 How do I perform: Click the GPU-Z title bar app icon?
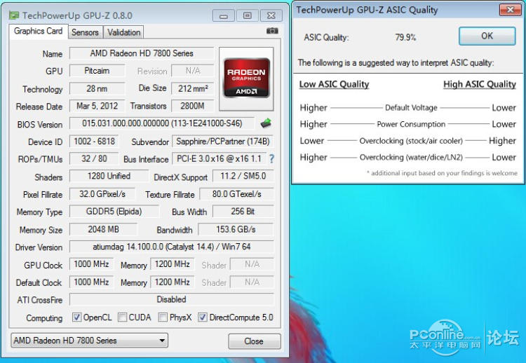pos(14,15)
